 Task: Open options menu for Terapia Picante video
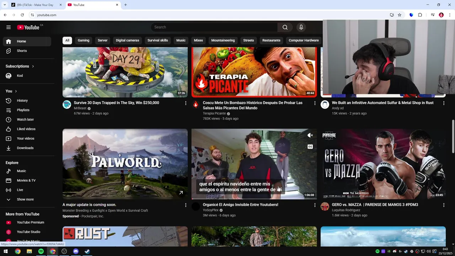(315, 103)
